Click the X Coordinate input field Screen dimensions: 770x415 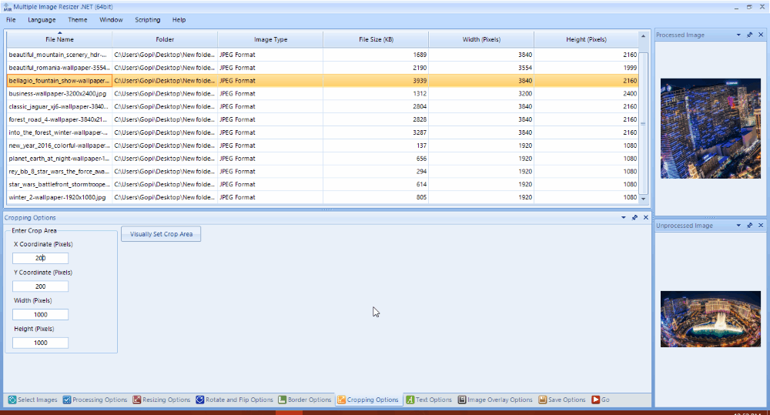click(40, 258)
